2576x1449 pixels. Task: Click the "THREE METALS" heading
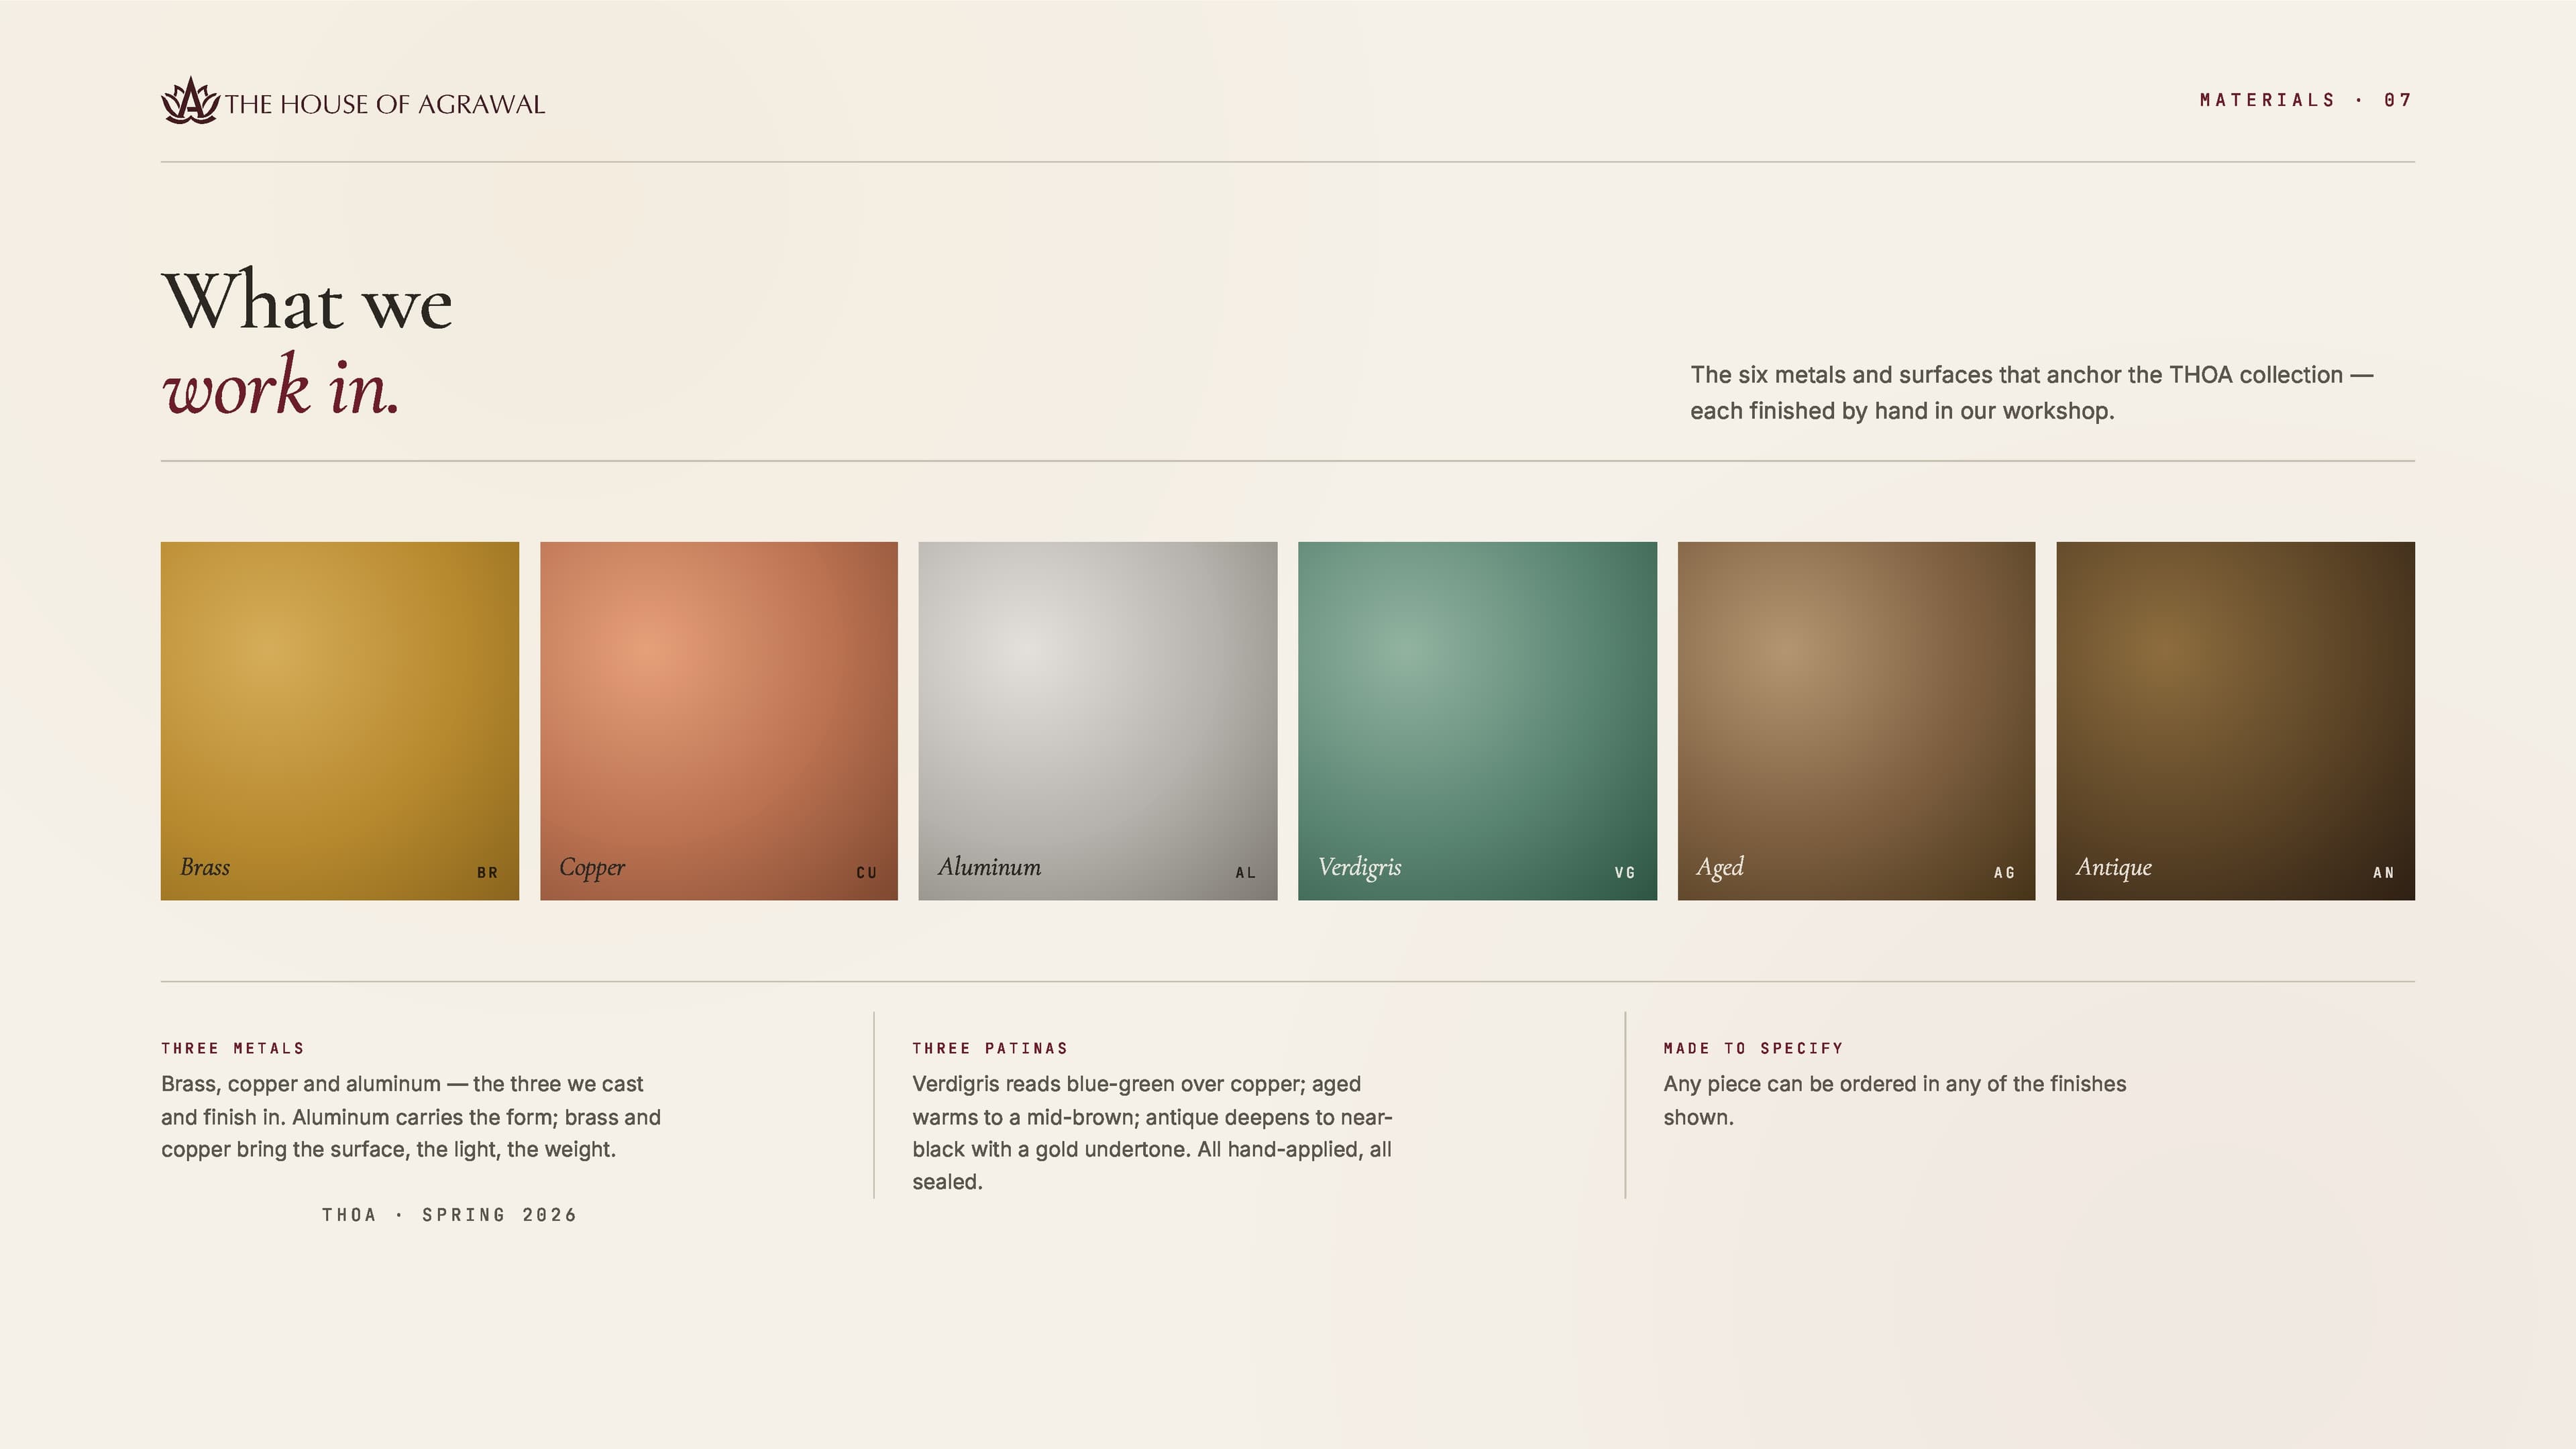click(233, 1048)
